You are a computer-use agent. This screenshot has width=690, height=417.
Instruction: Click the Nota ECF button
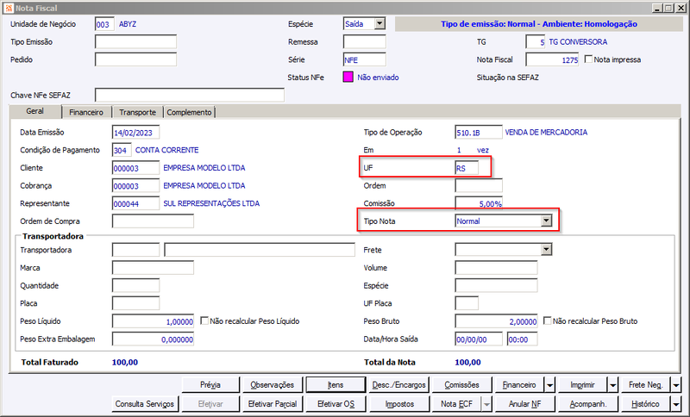point(457,404)
